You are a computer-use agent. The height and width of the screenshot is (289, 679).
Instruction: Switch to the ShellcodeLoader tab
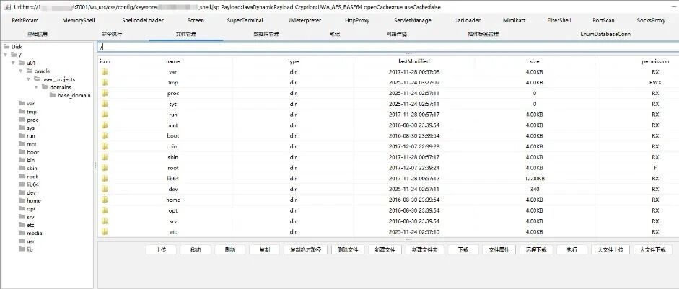tap(143, 20)
